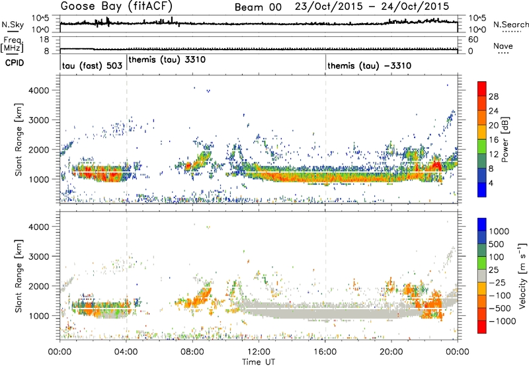
Task: Click the "16:00" time tick label
Action: click(325, 352)
